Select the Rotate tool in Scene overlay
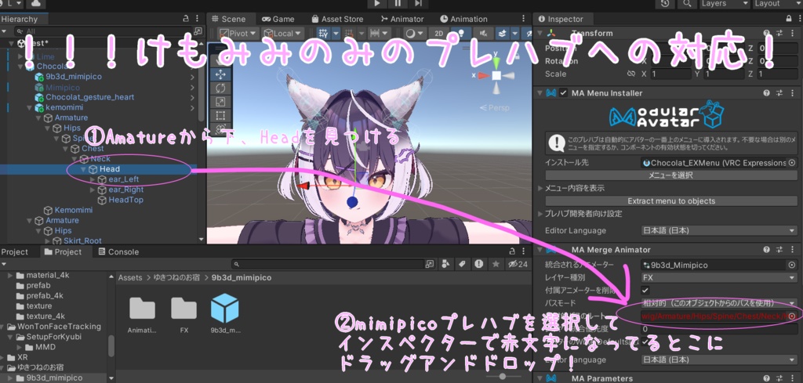 coord(220,88)
